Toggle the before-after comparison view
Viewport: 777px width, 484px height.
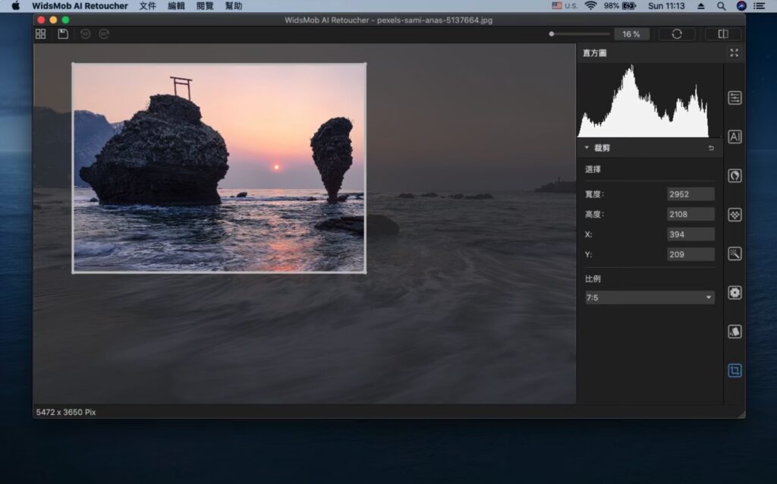(x=722, y=33)
